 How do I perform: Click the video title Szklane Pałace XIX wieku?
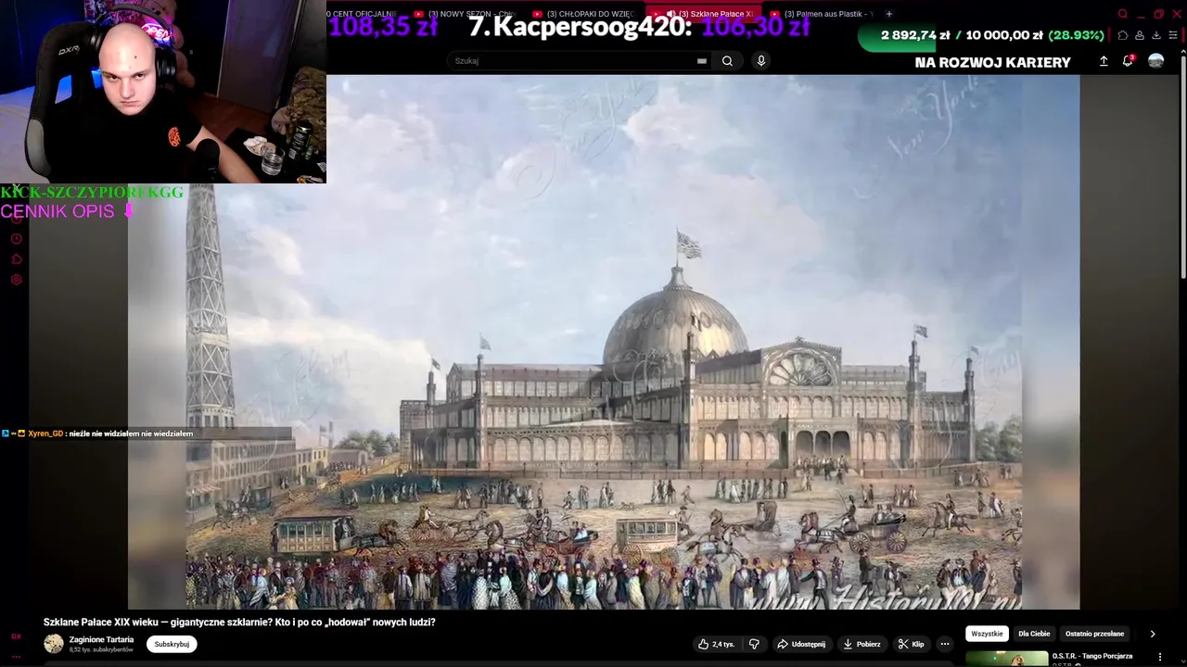click(239, 622)
